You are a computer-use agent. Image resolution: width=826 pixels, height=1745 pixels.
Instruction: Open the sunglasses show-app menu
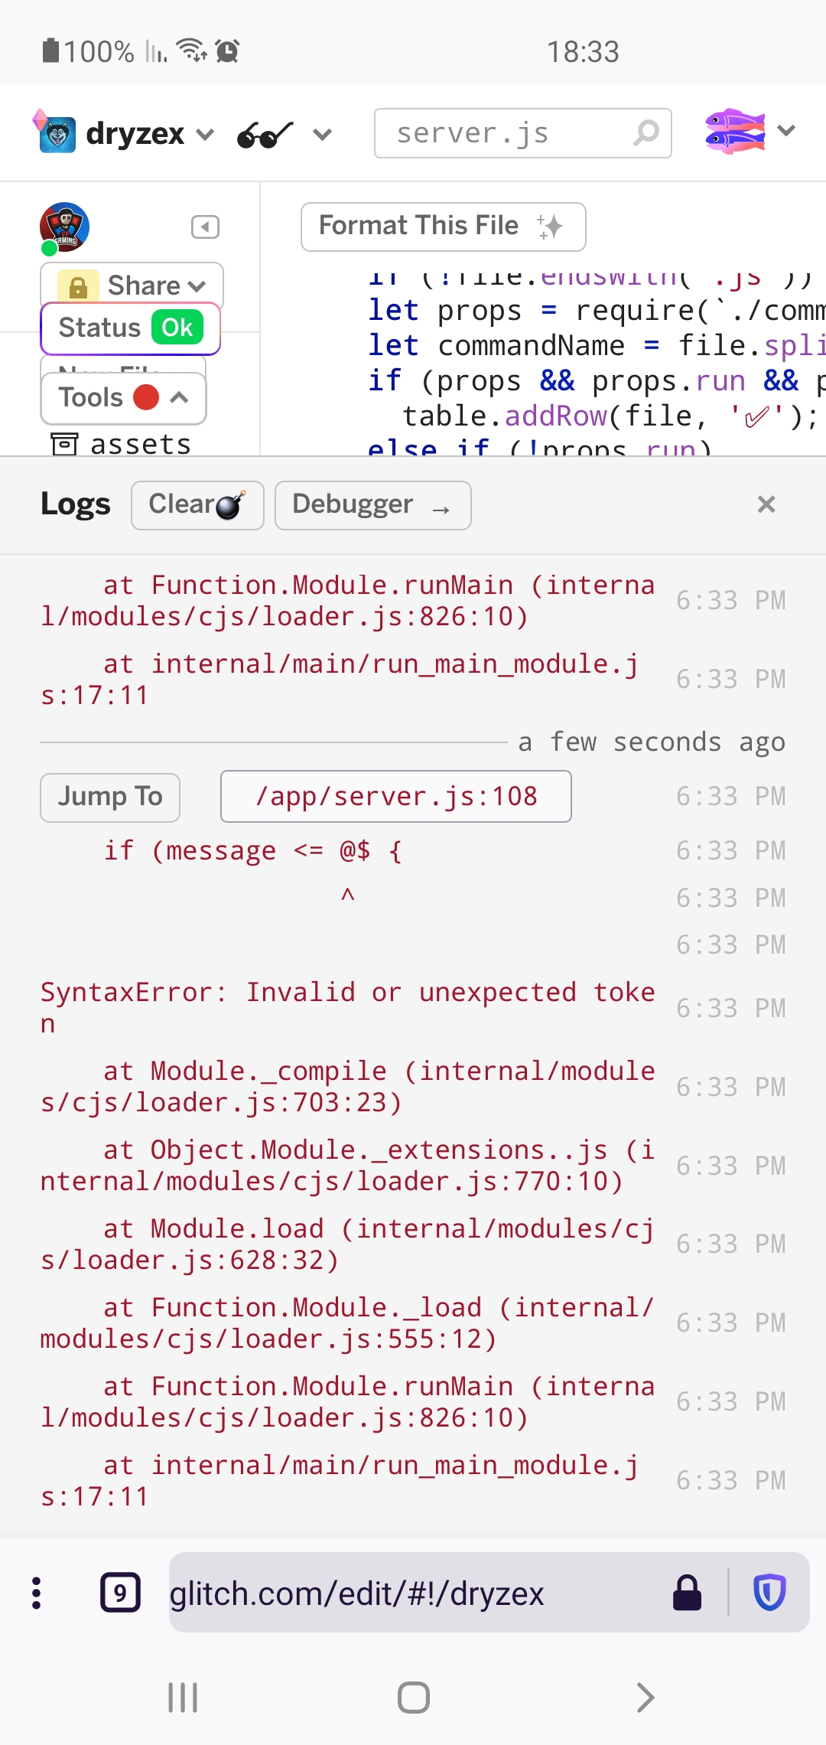(265, 135)
